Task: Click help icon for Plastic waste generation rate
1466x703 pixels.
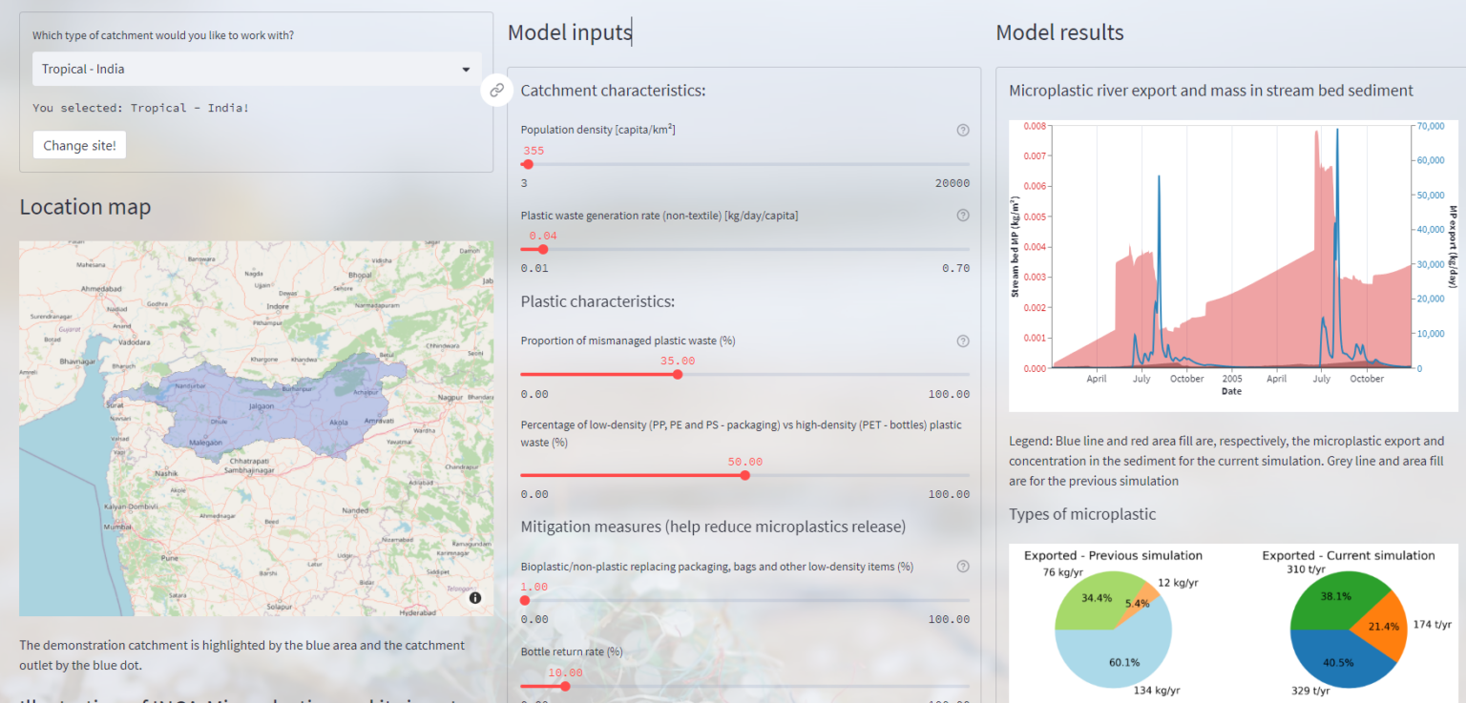Action: coord(963,216)
